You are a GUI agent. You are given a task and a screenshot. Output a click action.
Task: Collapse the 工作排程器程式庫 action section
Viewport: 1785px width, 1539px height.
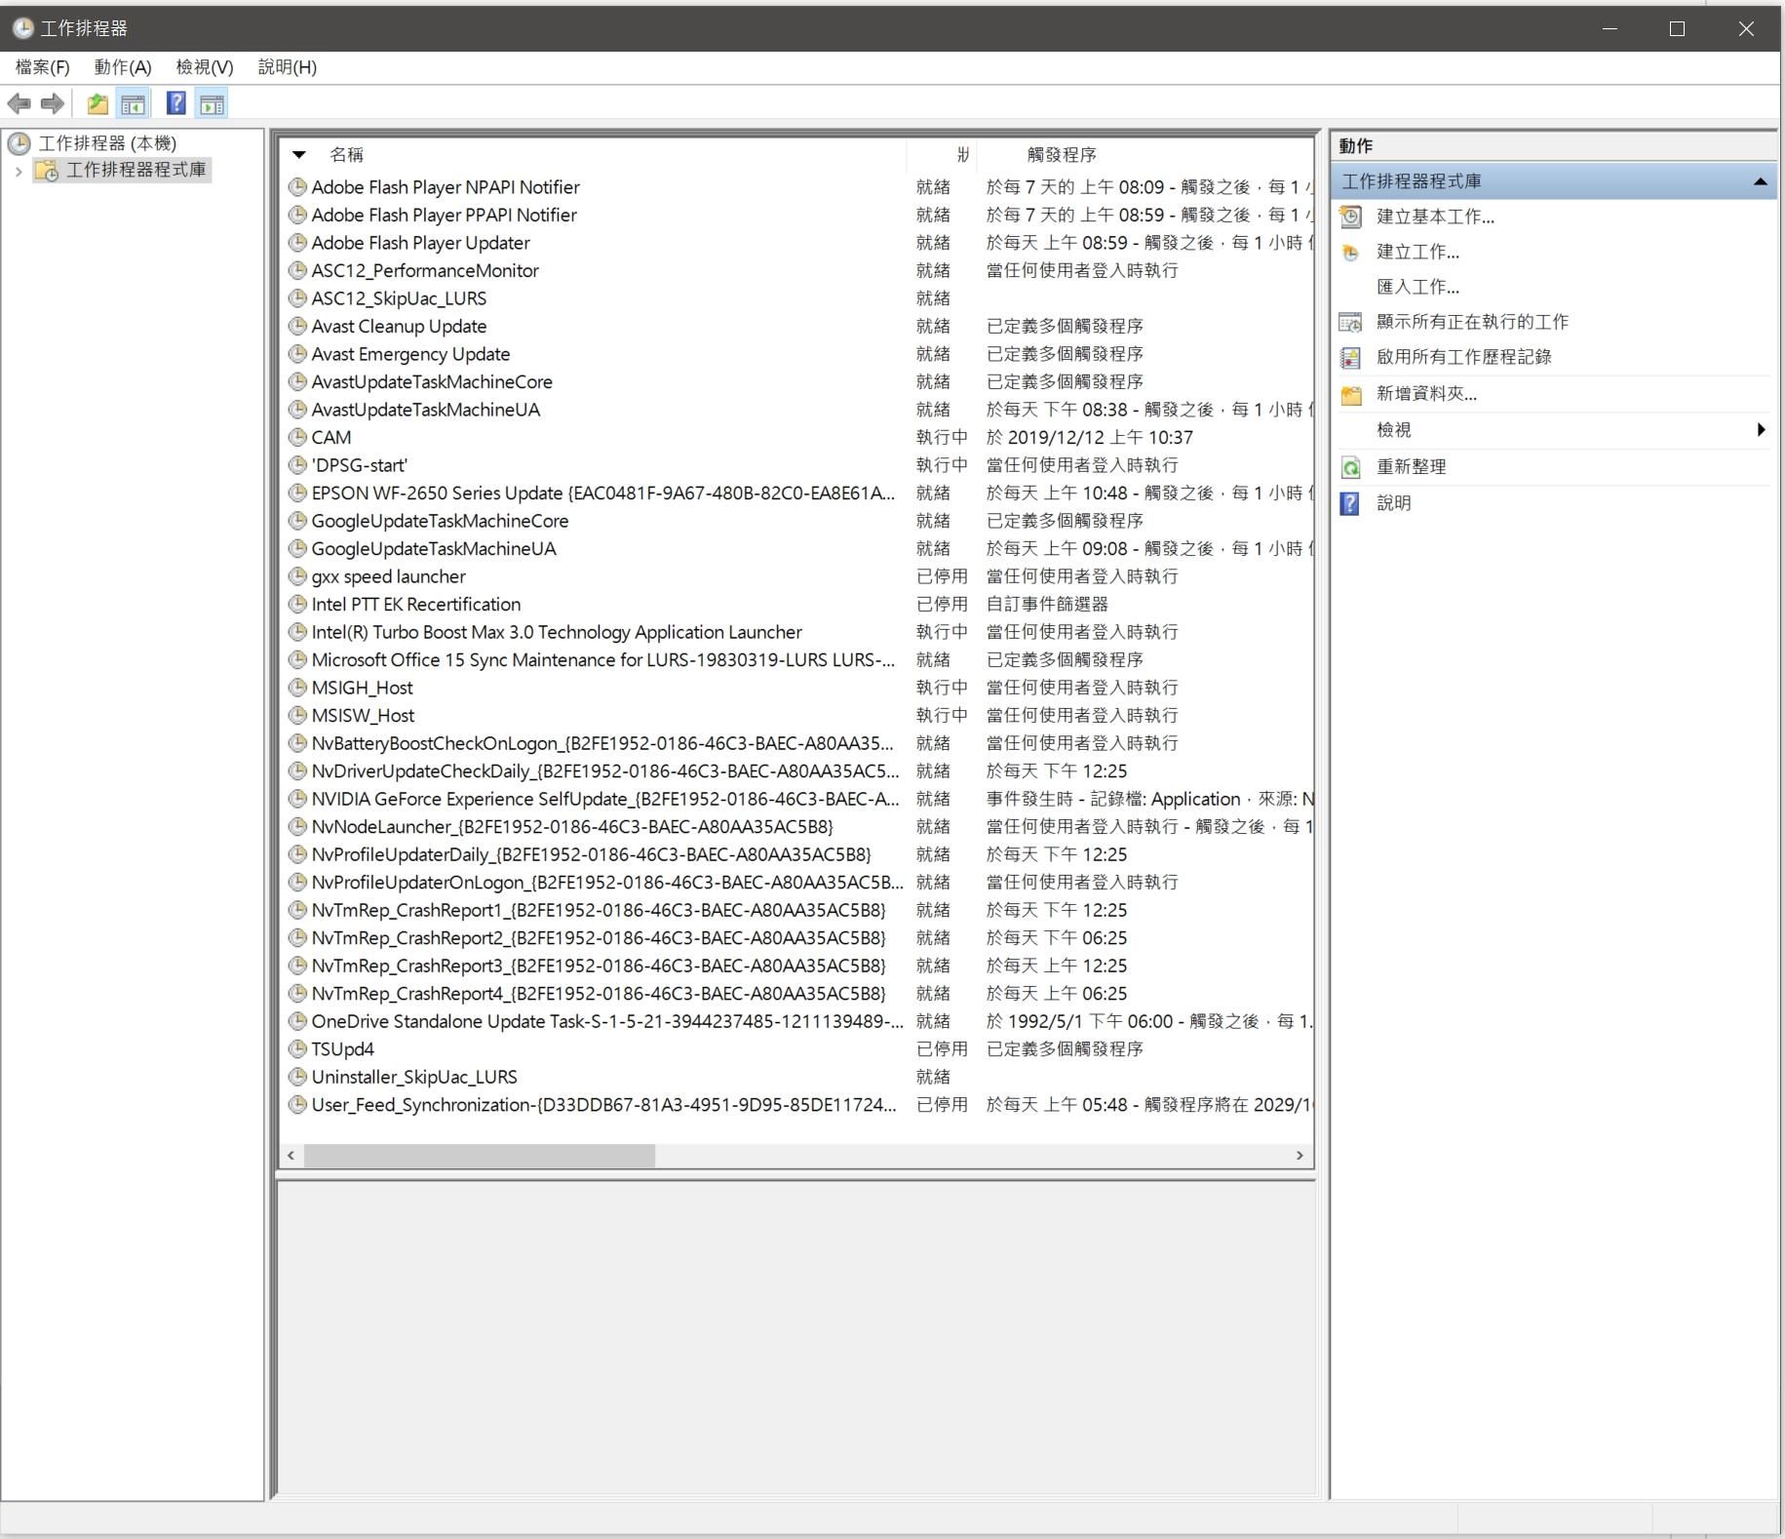1759,180
